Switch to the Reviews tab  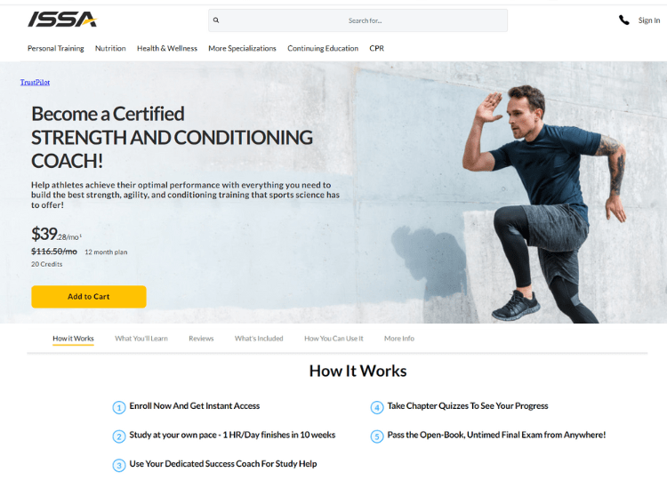[x=201, y=339]
